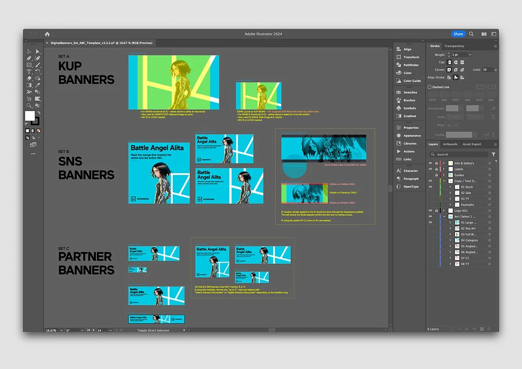Select the Curvature tool
This screenshot has height=369, width=522.
(37, 58)
